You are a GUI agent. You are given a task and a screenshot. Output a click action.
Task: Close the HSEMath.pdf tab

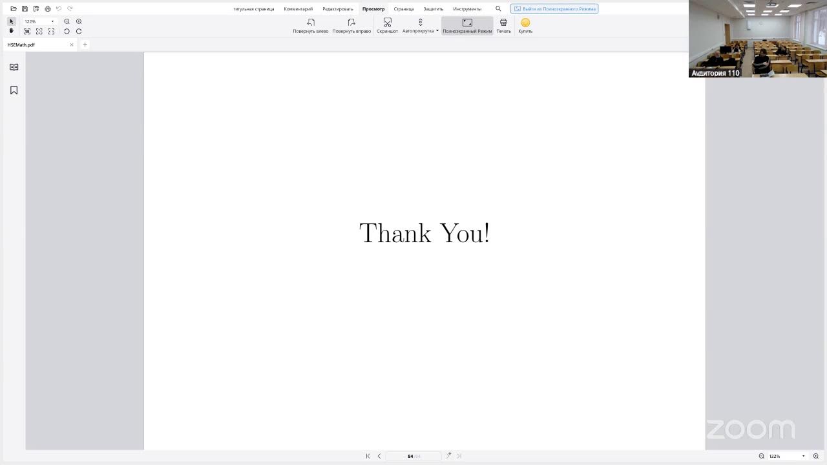click(x=72, y=45)
